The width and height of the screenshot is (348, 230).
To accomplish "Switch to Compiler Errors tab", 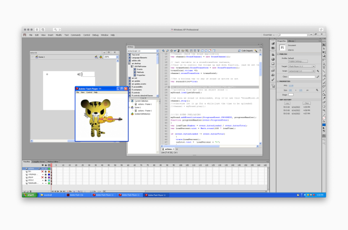I will (39, 162).
